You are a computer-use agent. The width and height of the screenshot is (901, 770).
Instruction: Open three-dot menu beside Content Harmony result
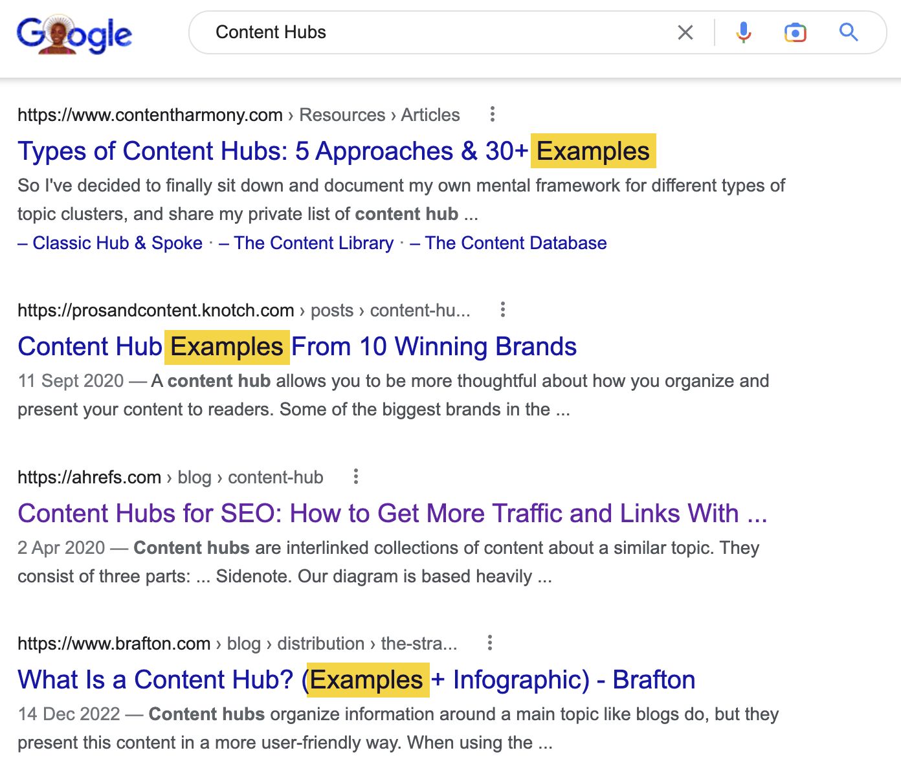point(493,115)
